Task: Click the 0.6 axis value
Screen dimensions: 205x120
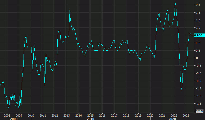Action: [x=198, y=43]
